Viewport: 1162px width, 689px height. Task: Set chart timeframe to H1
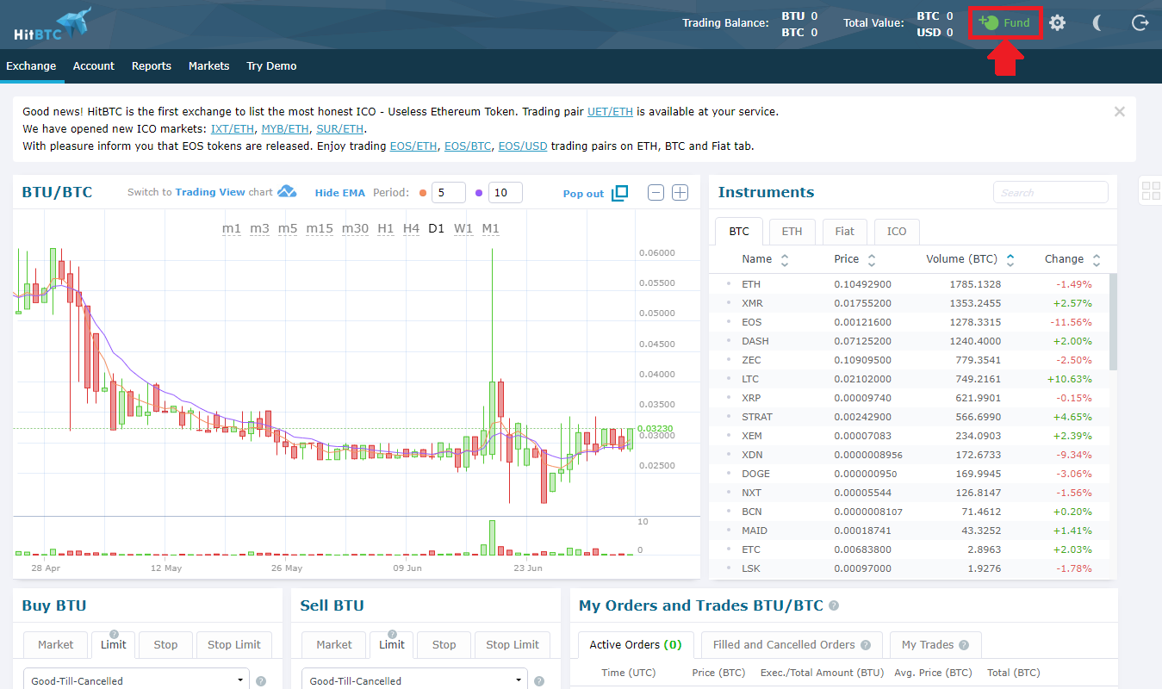[x=386, y=228]
